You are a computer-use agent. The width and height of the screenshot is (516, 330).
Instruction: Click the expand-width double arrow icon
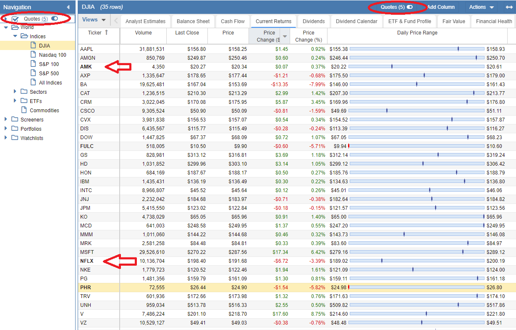click(508, 7)
